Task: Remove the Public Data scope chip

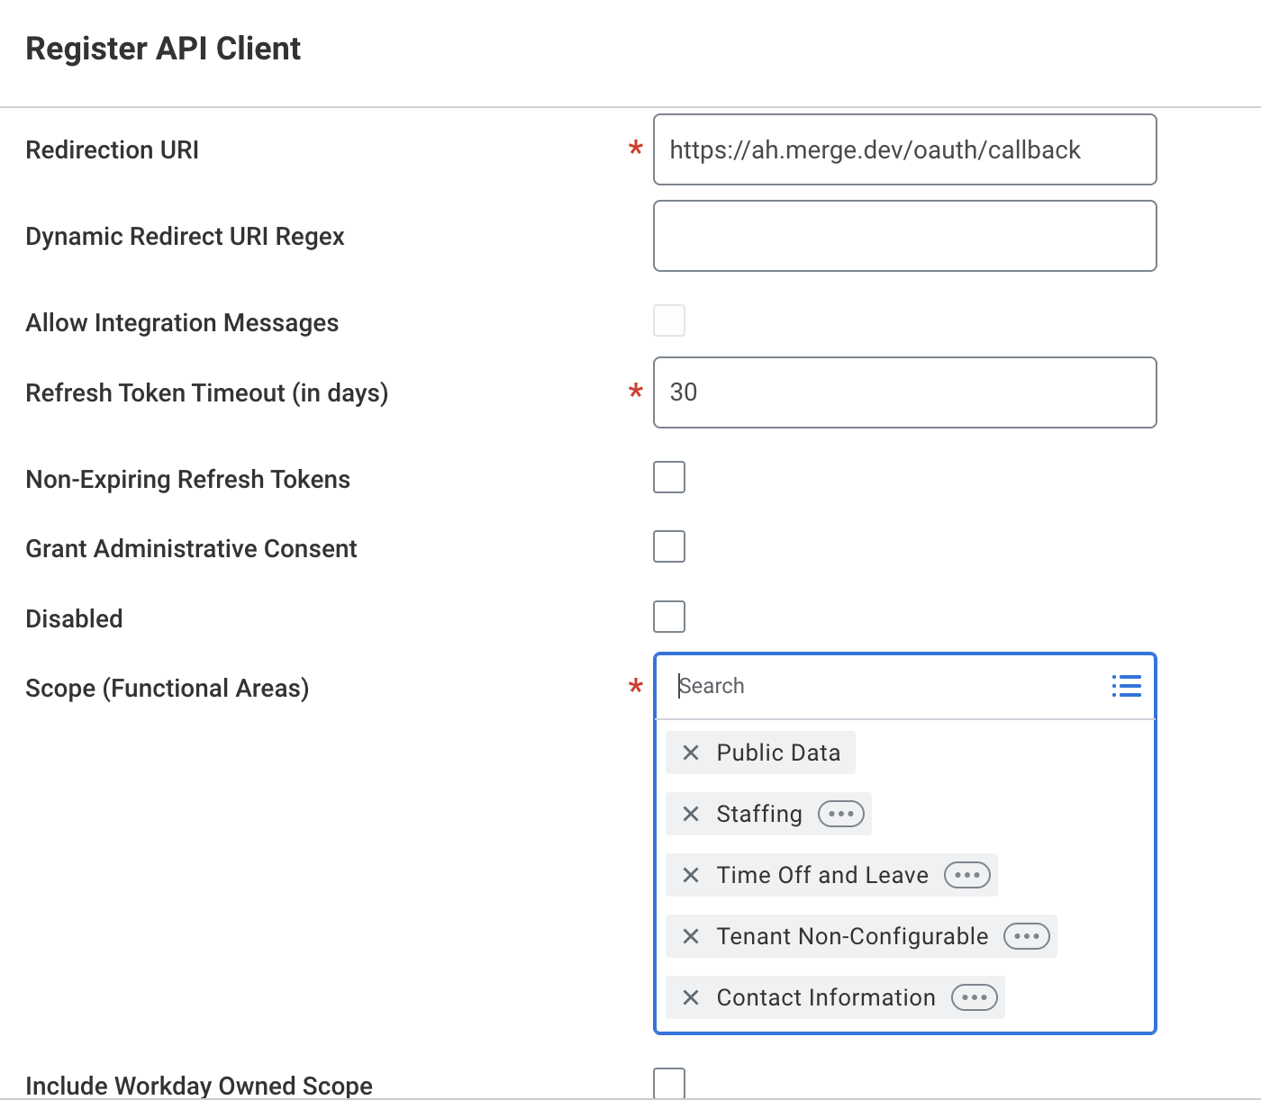Action: [691, 753]
